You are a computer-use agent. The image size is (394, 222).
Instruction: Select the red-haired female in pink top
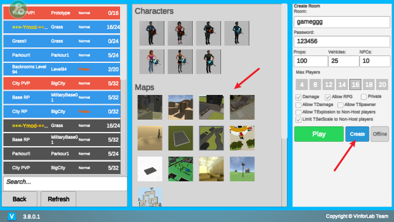(152, 62)
